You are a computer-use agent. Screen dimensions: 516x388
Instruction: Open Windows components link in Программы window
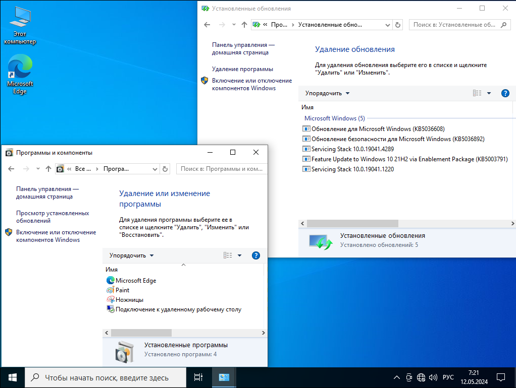click(56, 236)
